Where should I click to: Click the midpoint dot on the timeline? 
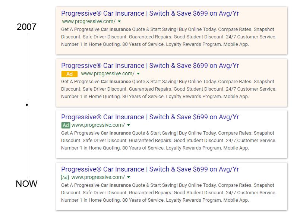(27, 105)
